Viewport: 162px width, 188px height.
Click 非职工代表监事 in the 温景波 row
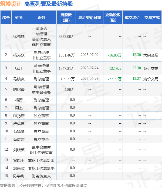(41, 168)
